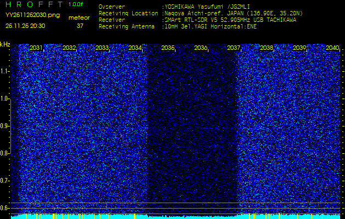Click the 2033 time marker
The height and width of the screenshot is (219, 345).
[102, 48]
